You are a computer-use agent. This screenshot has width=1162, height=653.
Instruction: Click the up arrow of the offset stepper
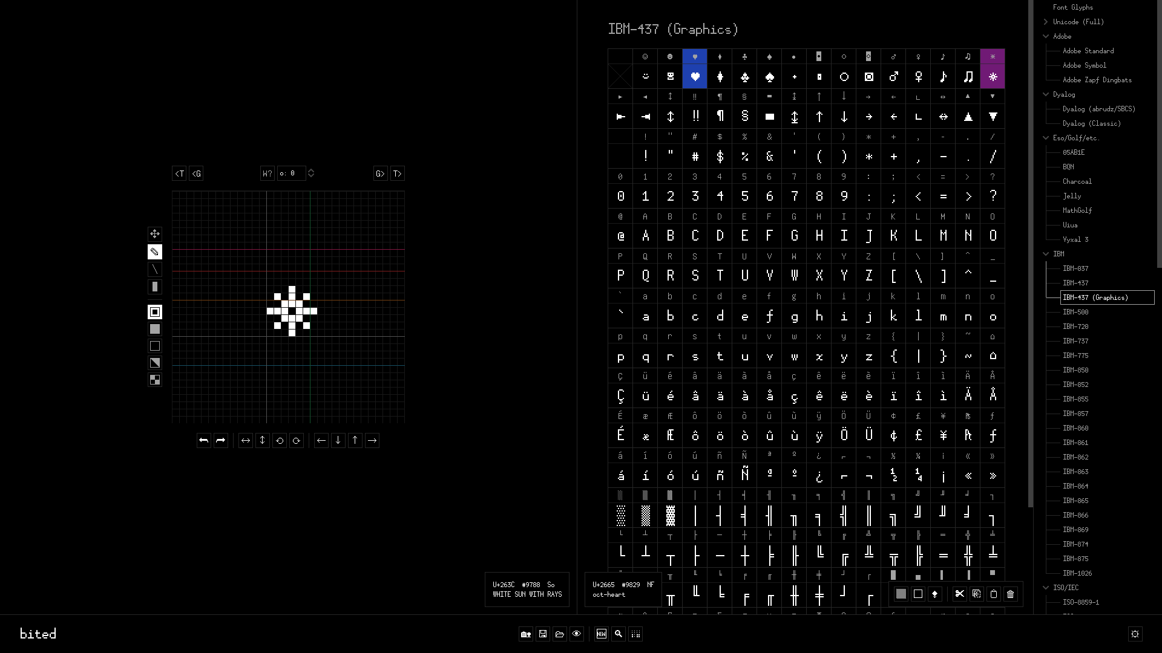point(311,171)
